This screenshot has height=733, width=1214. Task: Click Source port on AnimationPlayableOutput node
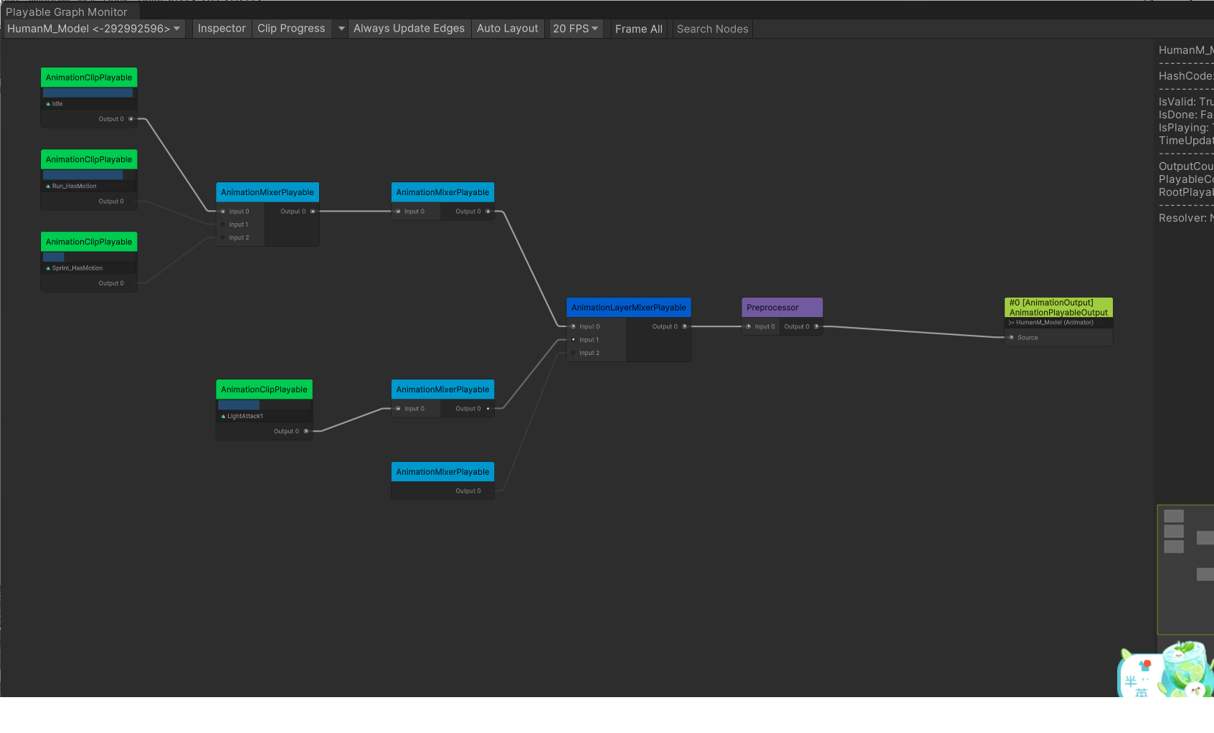pos(1012,338)
